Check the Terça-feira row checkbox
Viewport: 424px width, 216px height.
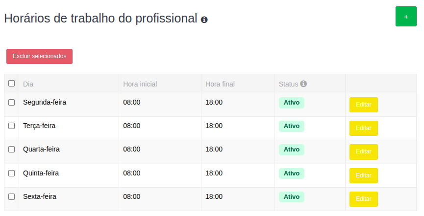point(12,126)
